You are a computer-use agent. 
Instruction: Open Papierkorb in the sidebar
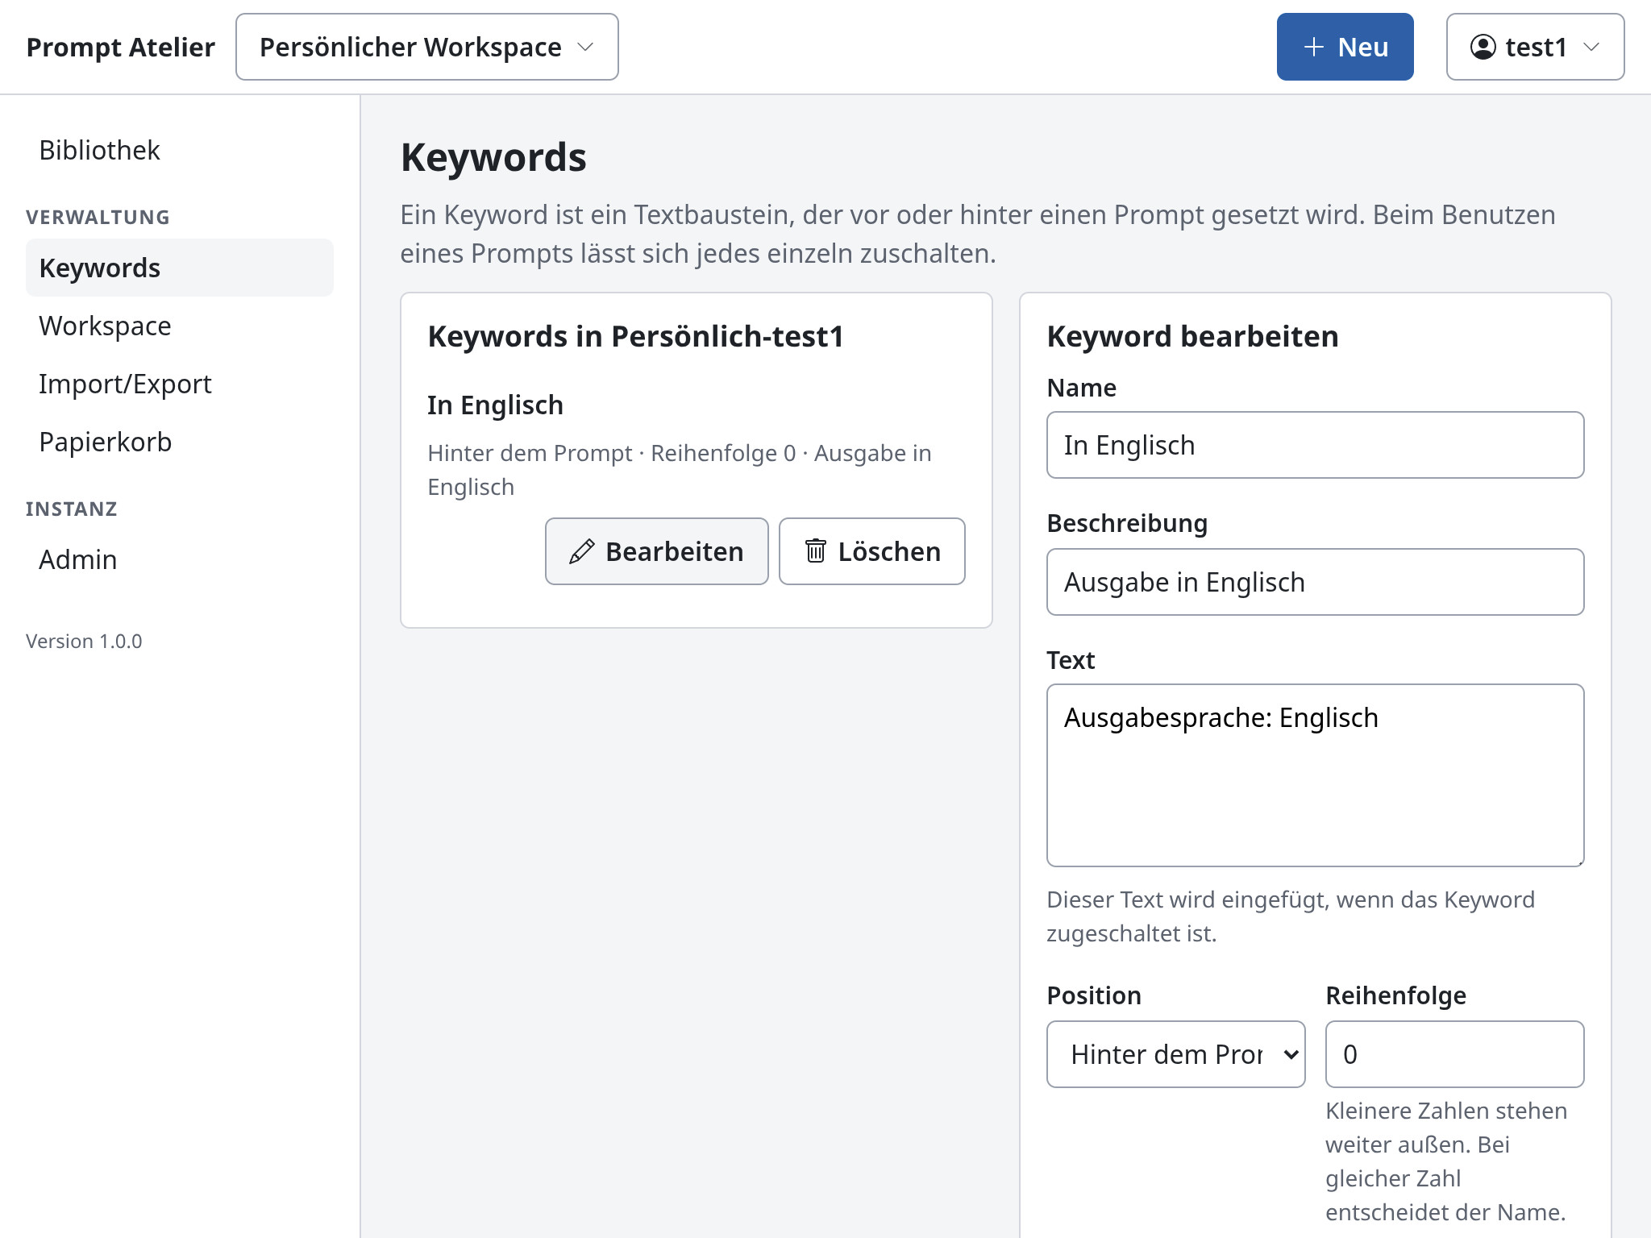pyautogui.click(x=180, y=442)
